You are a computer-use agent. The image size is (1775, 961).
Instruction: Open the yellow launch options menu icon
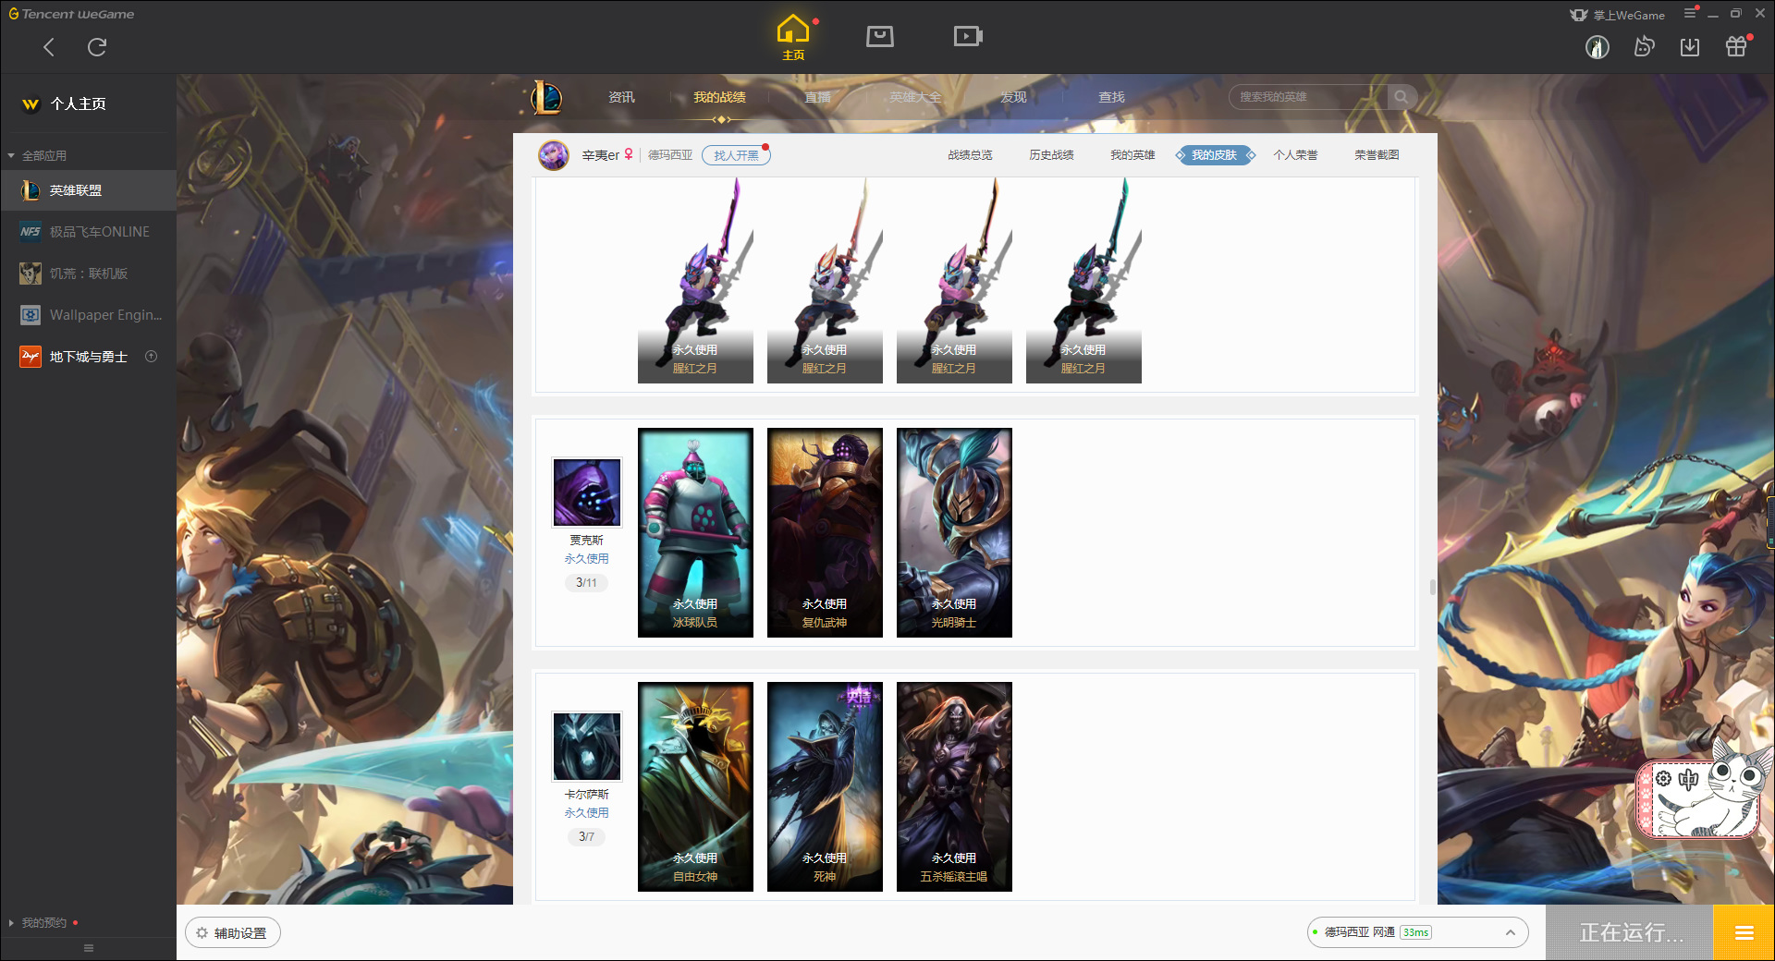click(1744, 933)
